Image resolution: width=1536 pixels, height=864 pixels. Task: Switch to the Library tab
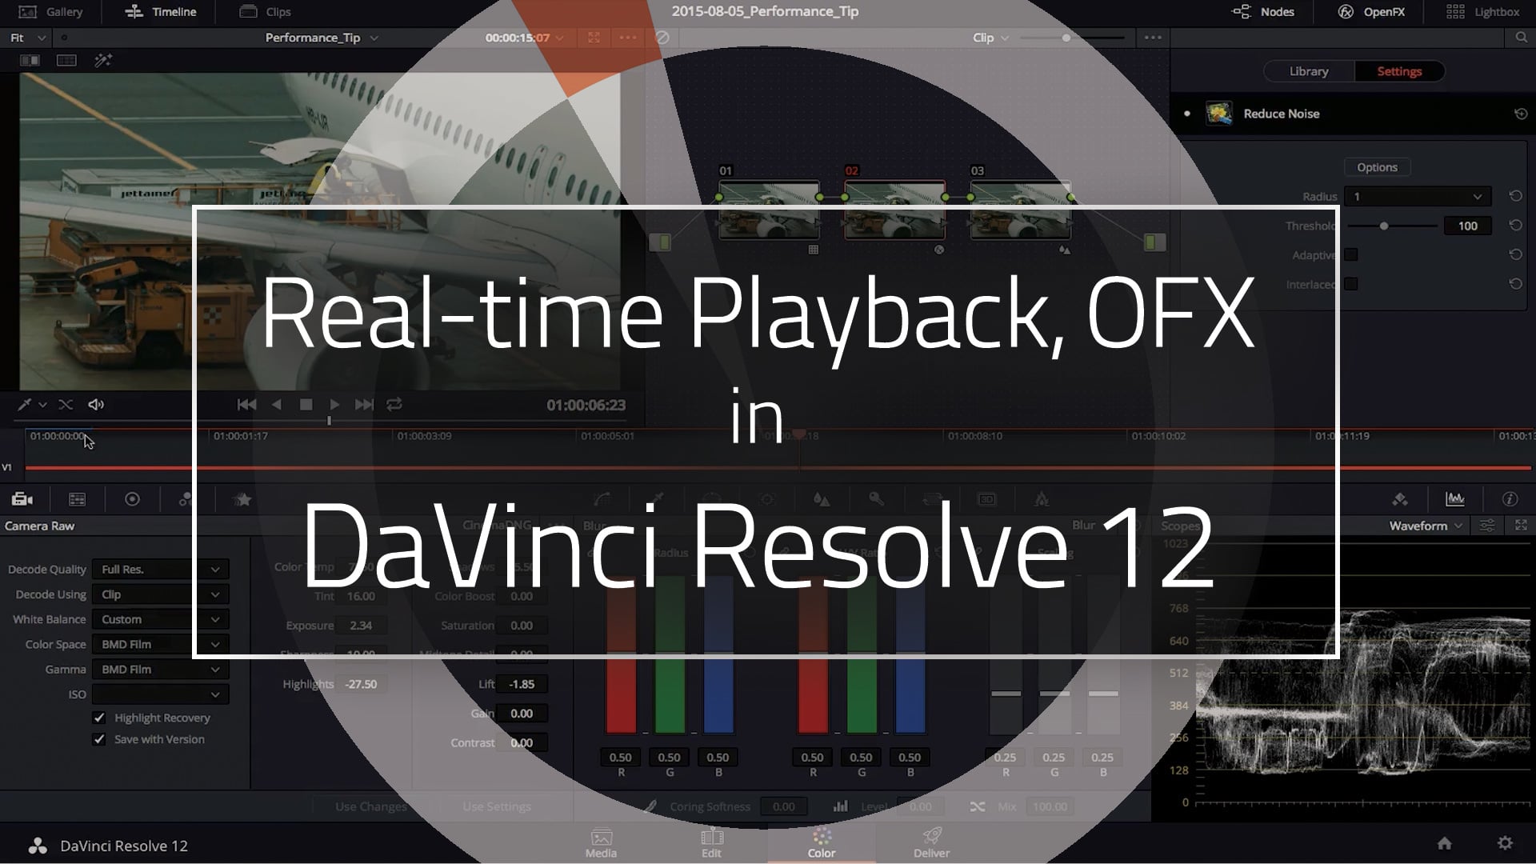tap(1308, 70)
